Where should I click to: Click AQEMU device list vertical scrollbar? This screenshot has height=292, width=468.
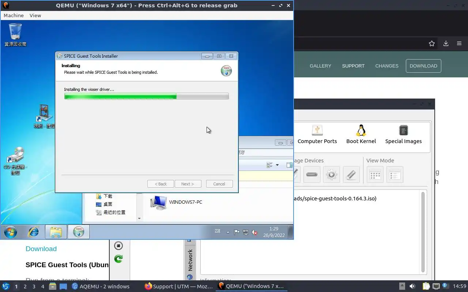point(423,231)
